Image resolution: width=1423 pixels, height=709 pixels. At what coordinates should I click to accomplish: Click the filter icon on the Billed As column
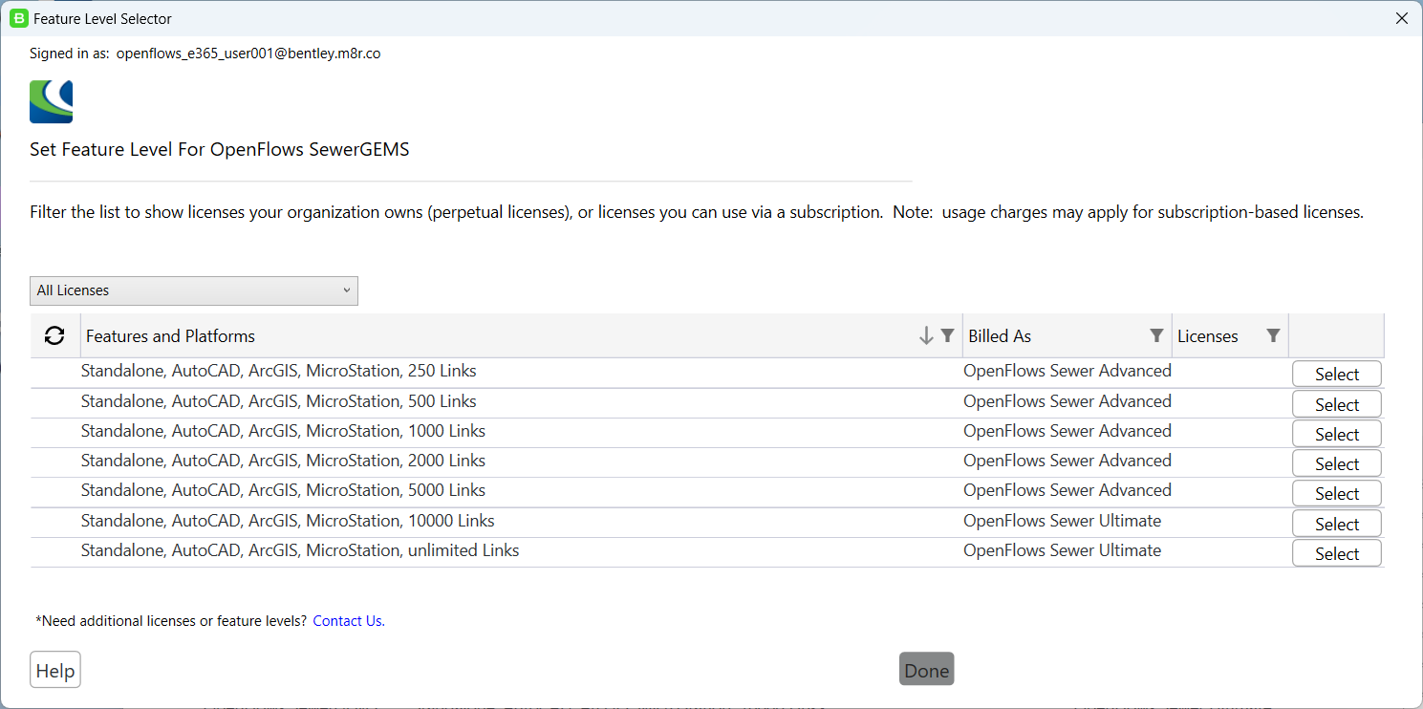click(1157, 335)
